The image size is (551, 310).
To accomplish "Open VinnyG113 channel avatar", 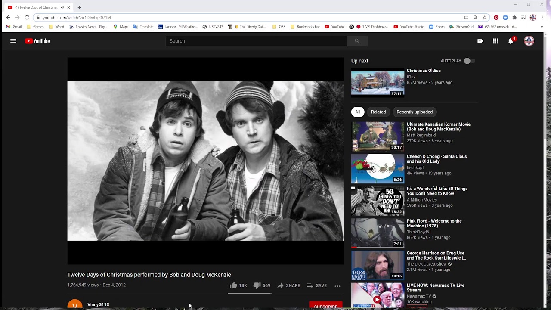I will [x=75, y=304].
